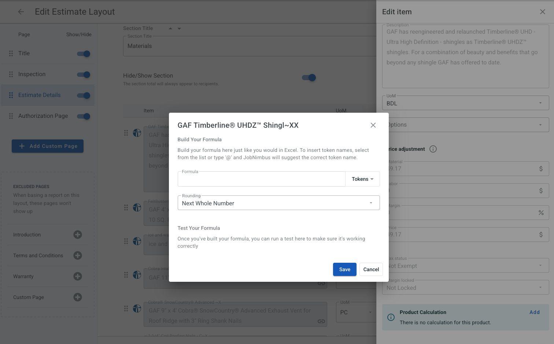Add the Terms and Conditions page

pos(77,255)
